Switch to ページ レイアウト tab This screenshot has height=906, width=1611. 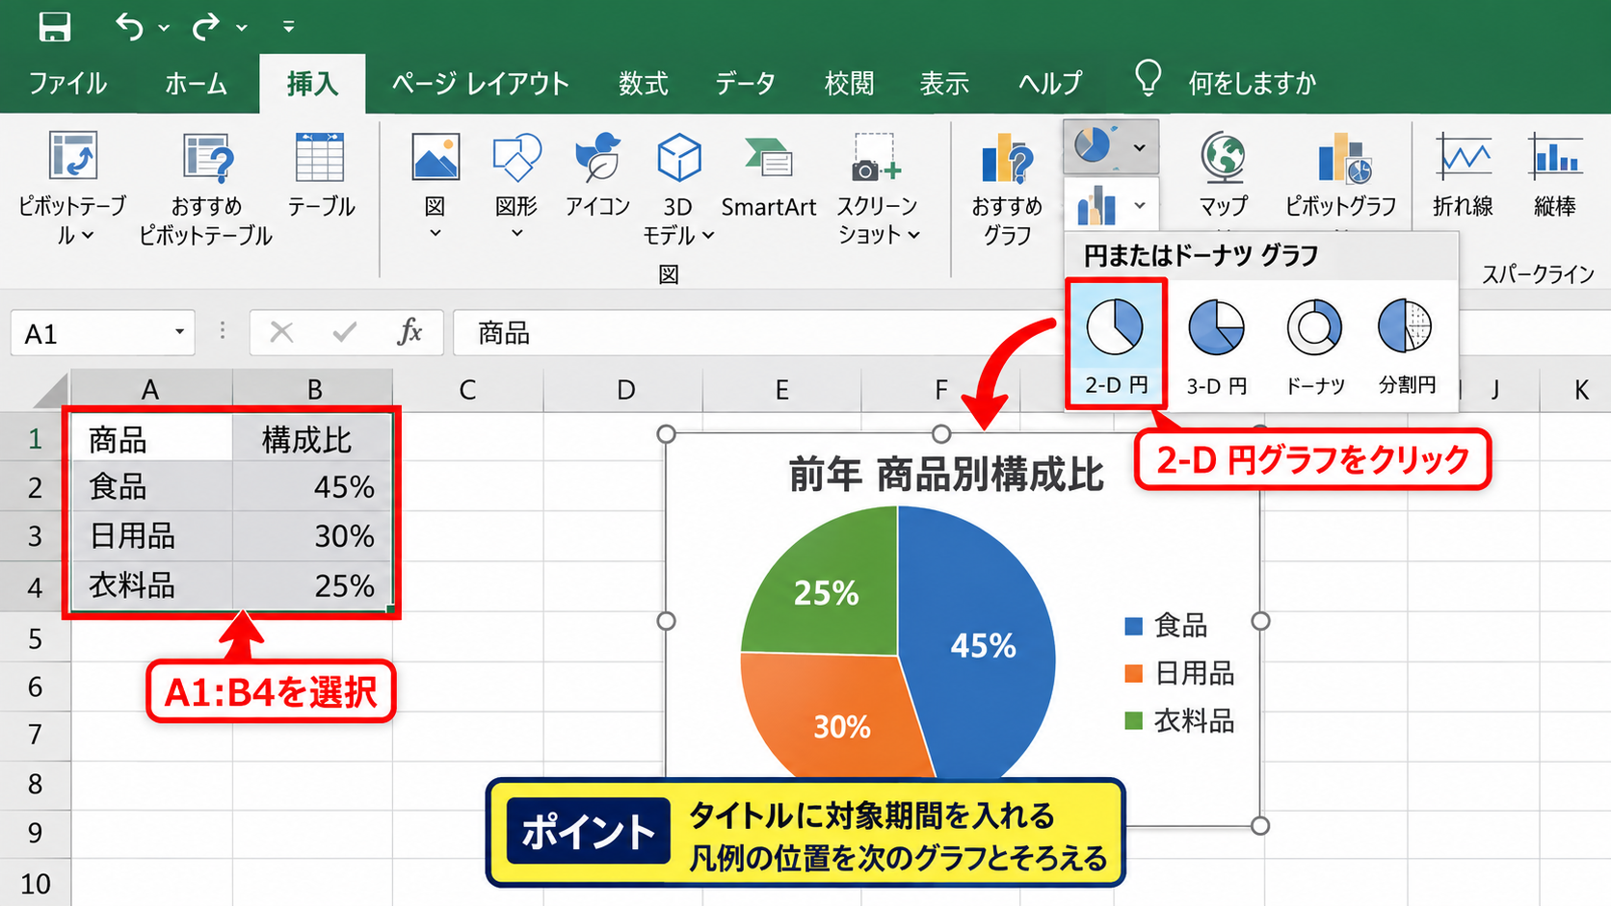tap(481, 84)
